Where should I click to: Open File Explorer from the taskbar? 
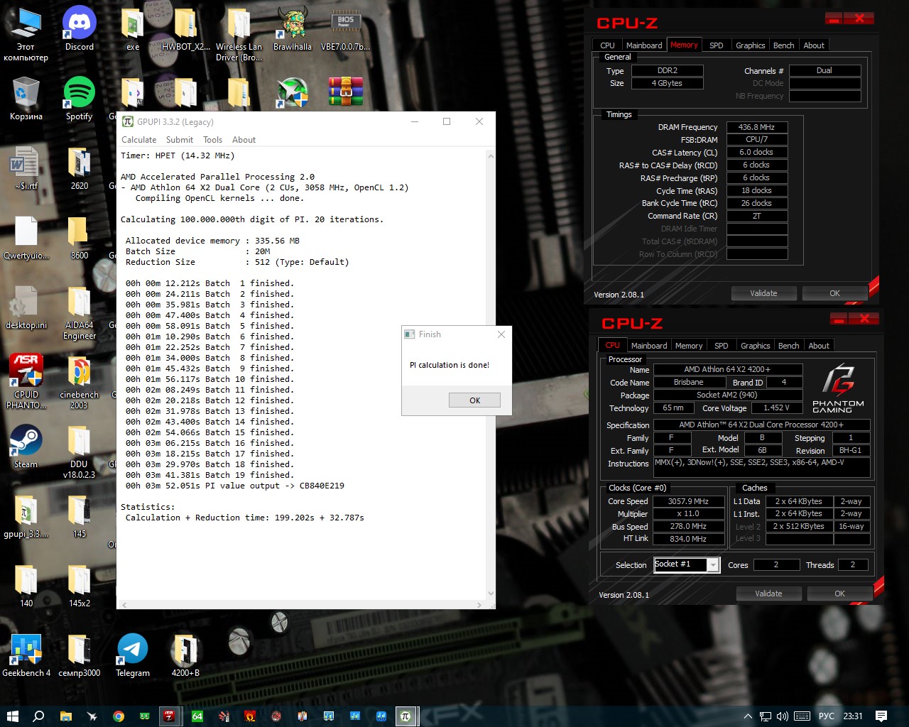click(65, 716)
